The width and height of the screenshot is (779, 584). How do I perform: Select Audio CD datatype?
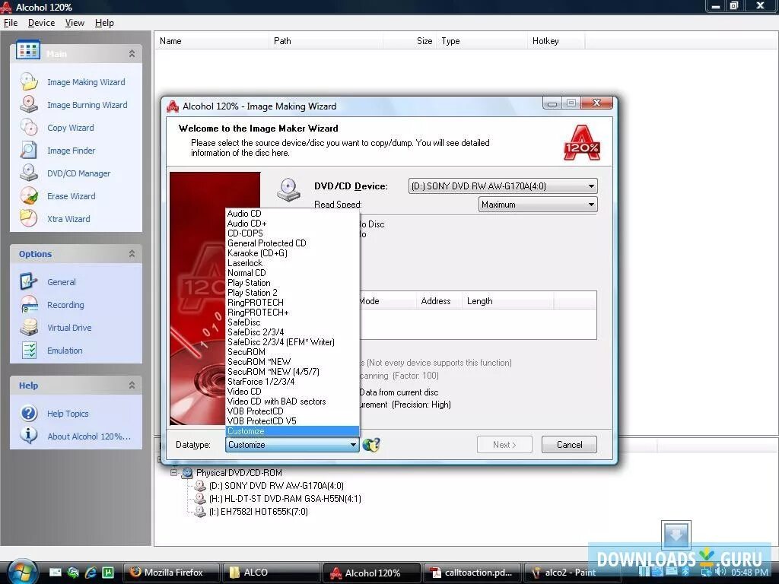[x=292, y=214]
